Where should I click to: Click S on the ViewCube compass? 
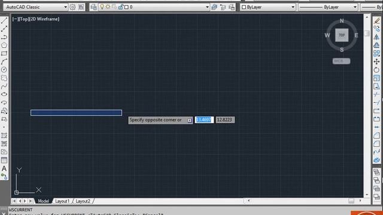[x=342, y=50]
